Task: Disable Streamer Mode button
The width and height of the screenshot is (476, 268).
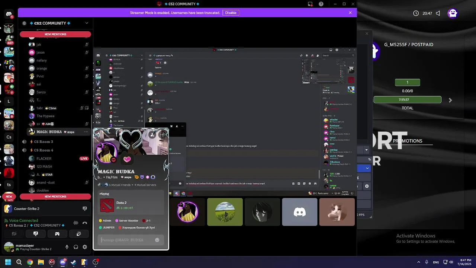Action: point(231,13)
